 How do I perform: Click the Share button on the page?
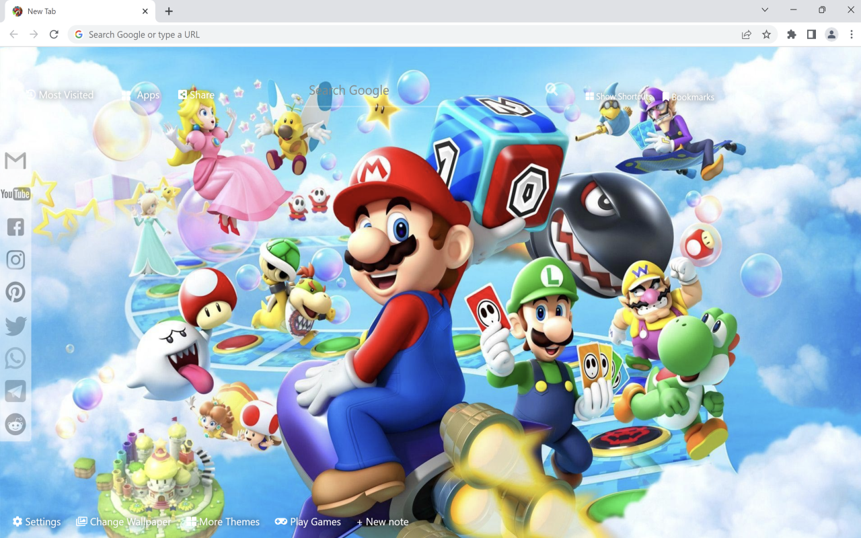pyautogui.click(x=196, y=95)
